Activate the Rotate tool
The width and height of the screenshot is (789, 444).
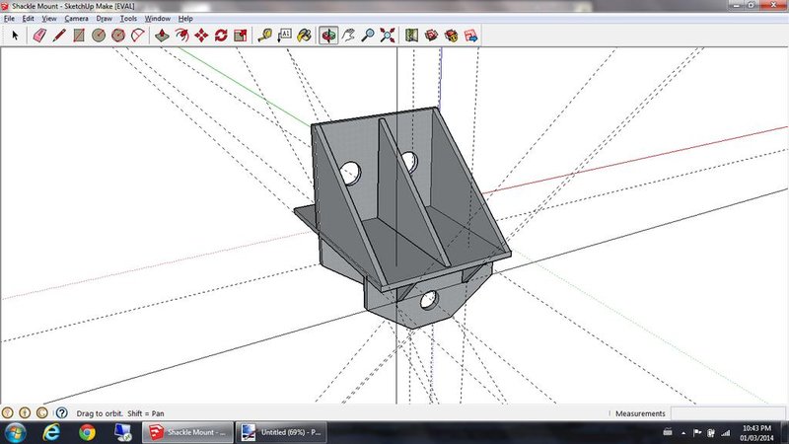coord(221,36)
